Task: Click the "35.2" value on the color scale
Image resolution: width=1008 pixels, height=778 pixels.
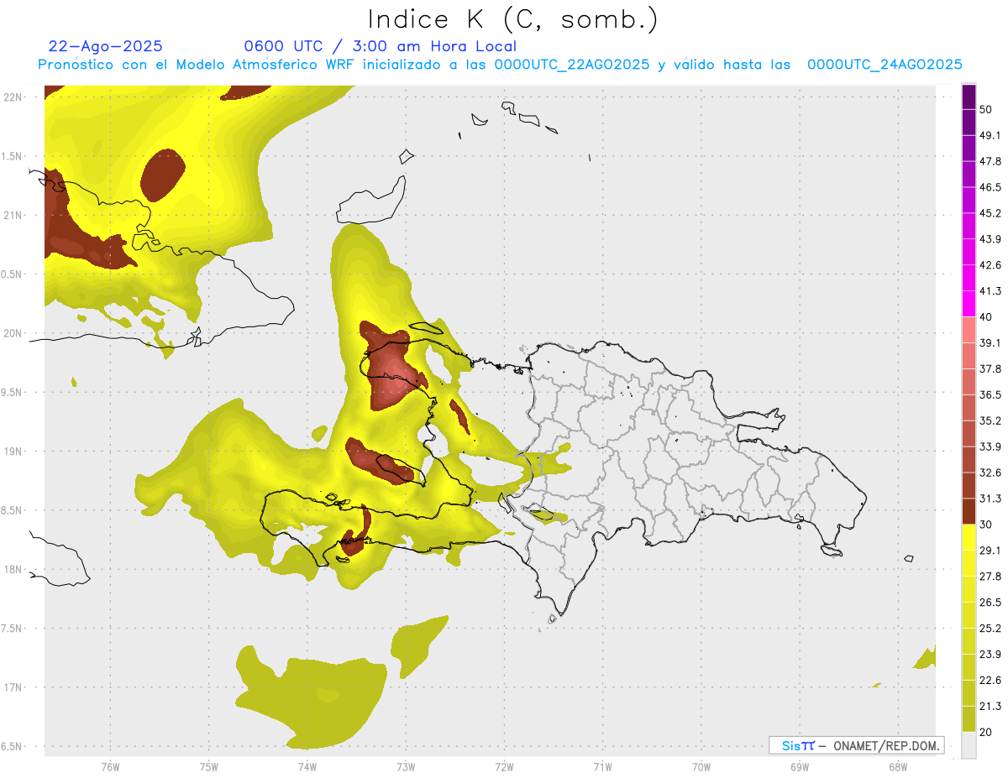Action: 990,420
